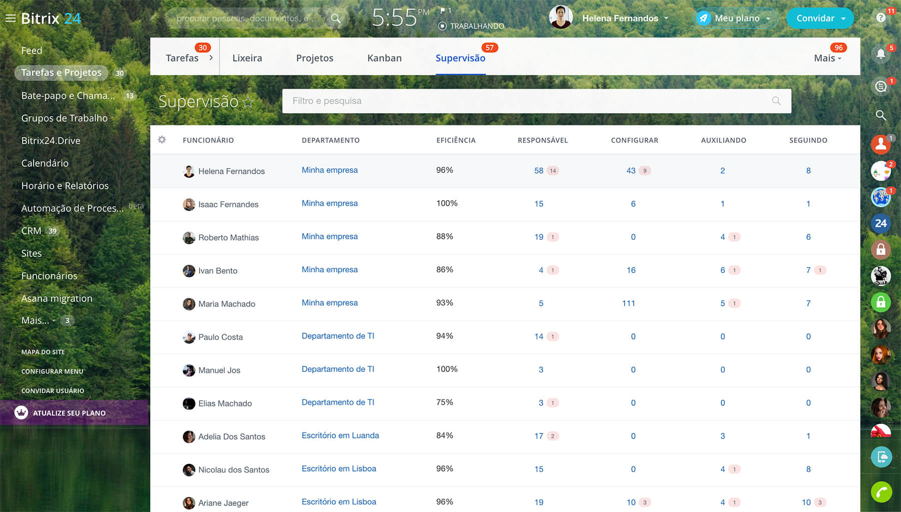Viewport: 901px width, 512px height.
Task: Switch to the Kanban tab
Action: click(x=384, y=58)
